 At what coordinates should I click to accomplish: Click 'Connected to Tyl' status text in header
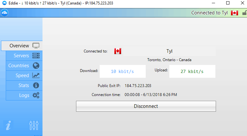click(x=210, y=13)
